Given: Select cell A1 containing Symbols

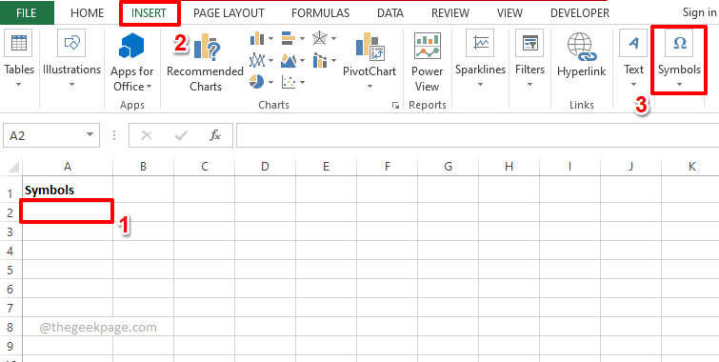Looking at the screenshot, I should click(68, 190).
